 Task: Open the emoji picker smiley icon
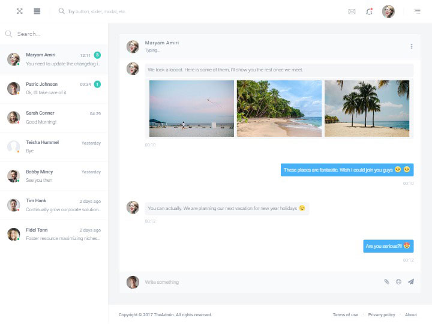(x=398, y=281)
